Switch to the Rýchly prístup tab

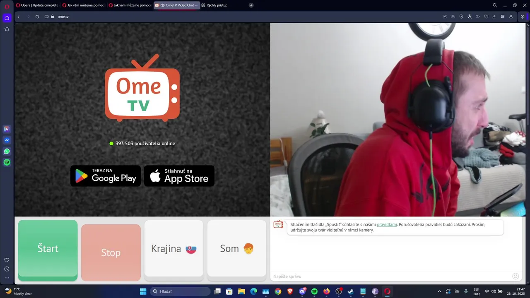click(215, 5)
